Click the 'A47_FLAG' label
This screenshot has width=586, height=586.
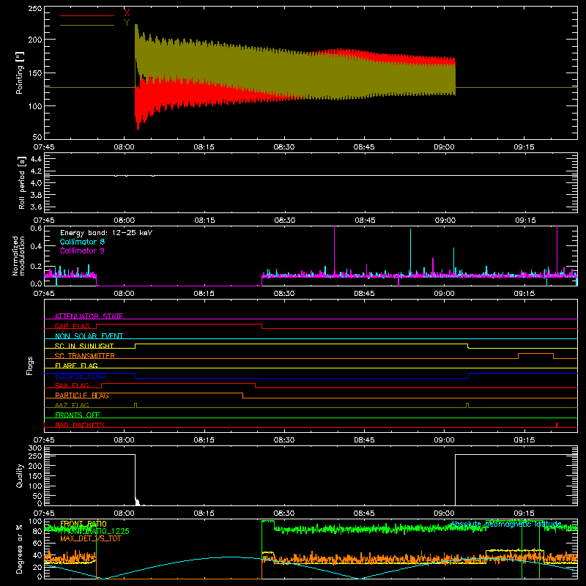point(72,405)
